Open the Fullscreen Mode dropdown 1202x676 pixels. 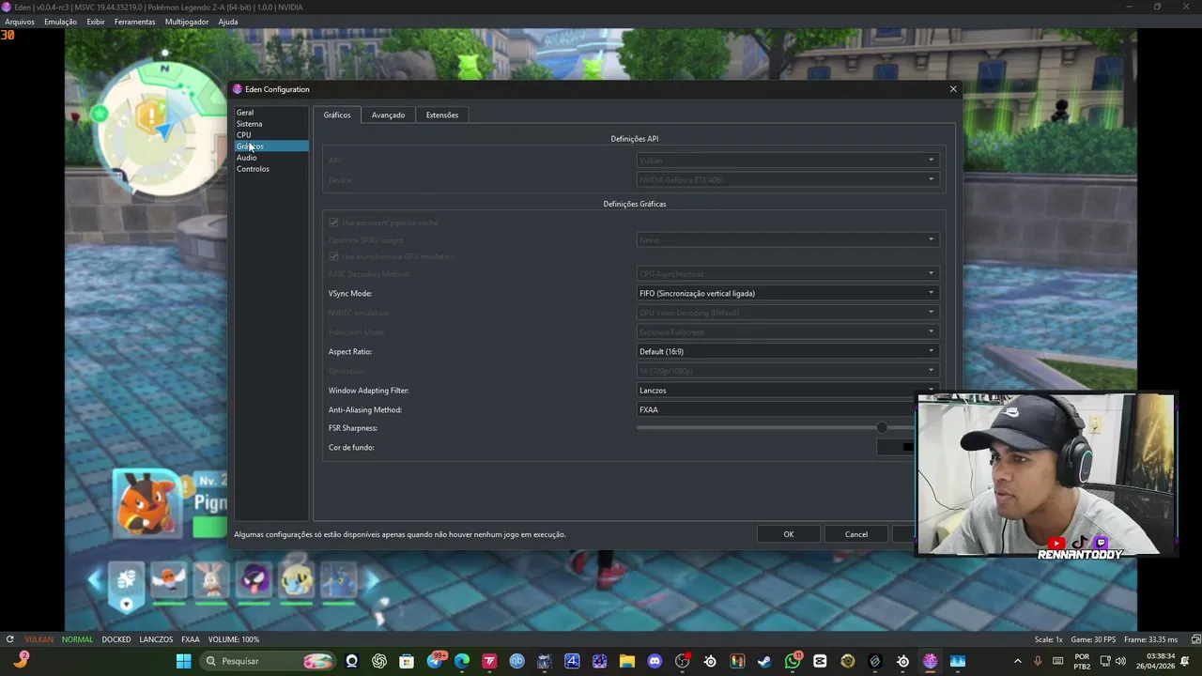787,331
